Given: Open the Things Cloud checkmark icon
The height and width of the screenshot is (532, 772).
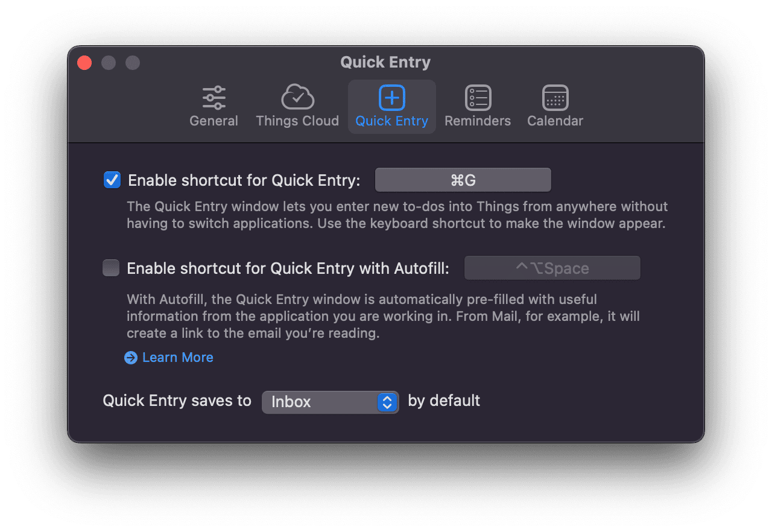Looking at the screenshot, I should [297, 97].
